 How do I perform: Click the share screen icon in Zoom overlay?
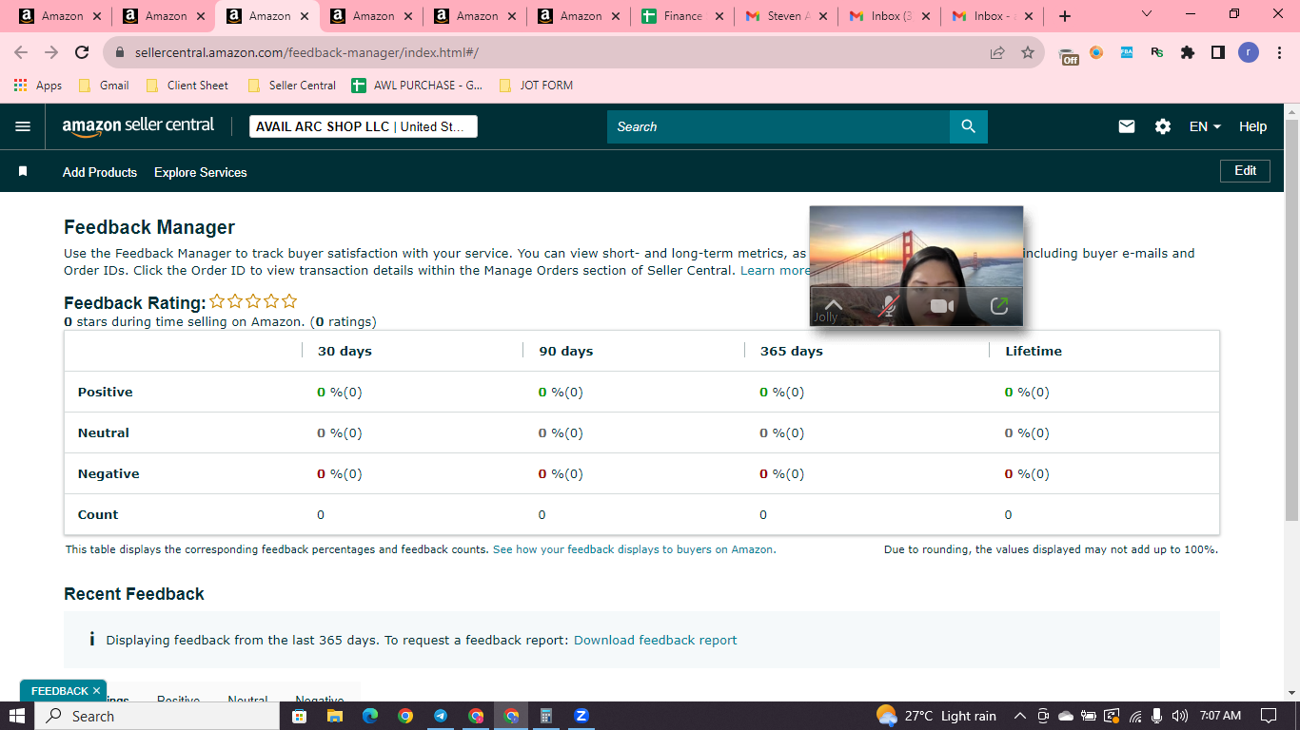point(999,305)
